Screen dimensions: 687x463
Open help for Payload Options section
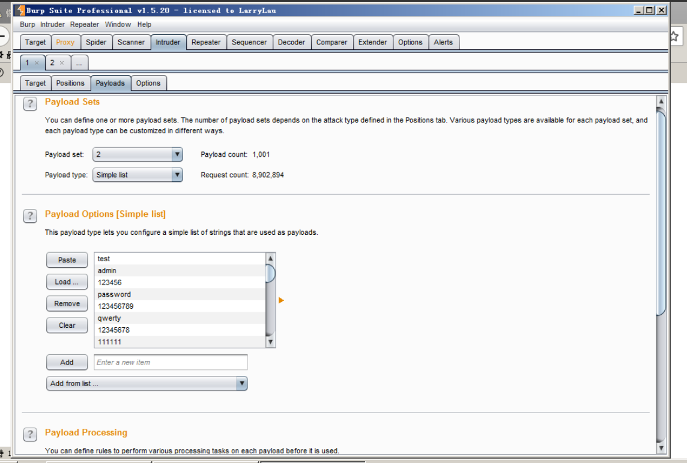(x=30, y=216)
